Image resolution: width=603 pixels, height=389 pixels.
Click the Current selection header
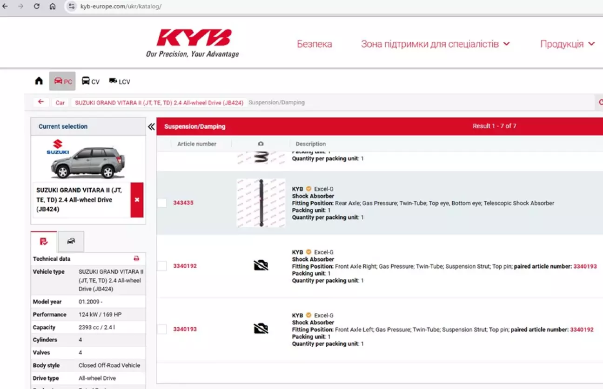[x=88, y=126]
